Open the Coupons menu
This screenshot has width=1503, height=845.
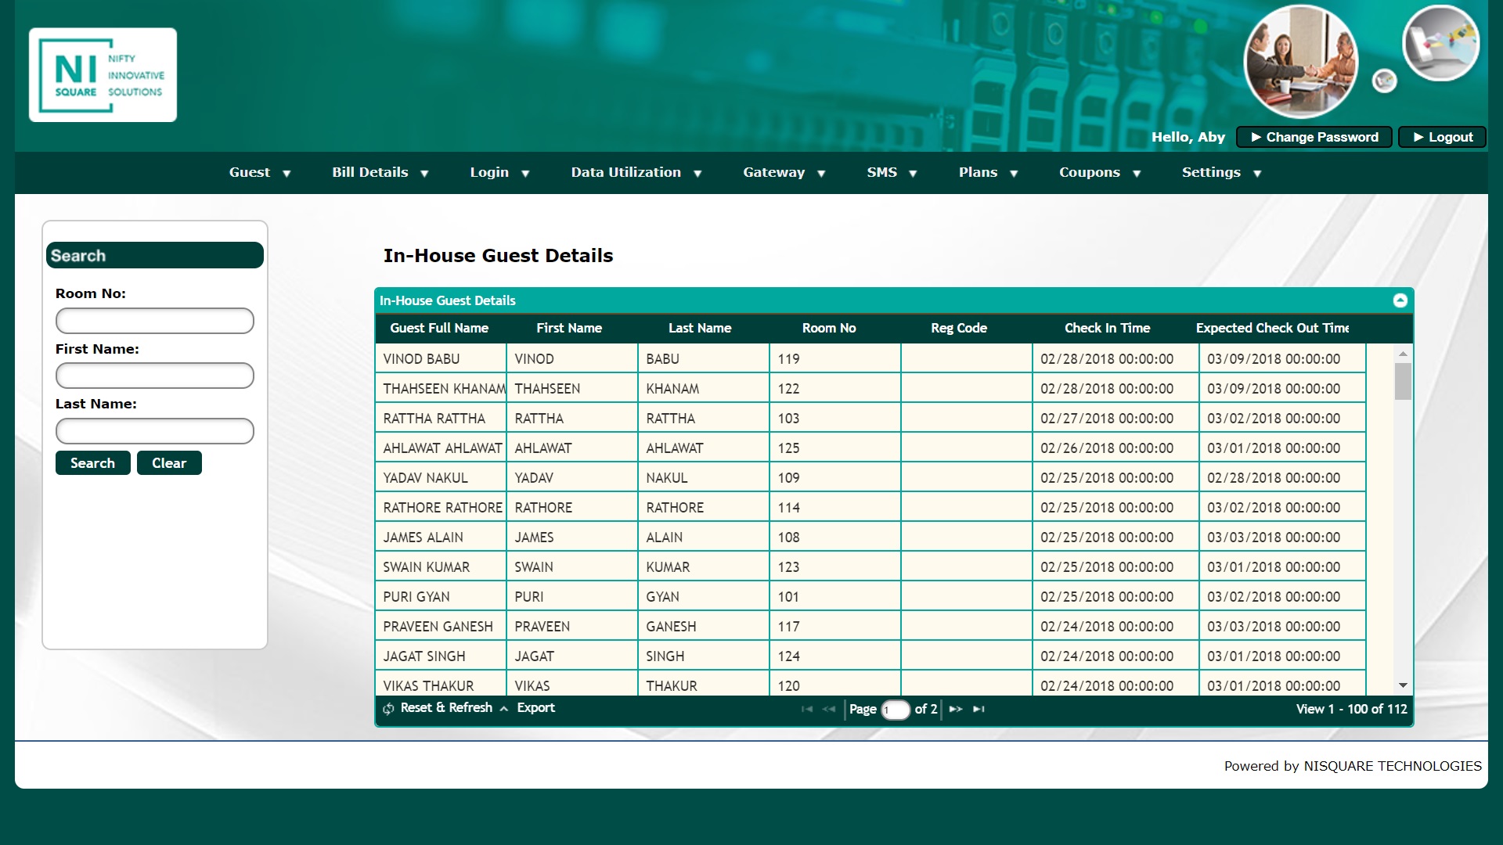[x=1100, y=173]
